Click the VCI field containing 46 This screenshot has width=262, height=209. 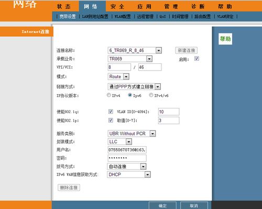pos(150,67)
